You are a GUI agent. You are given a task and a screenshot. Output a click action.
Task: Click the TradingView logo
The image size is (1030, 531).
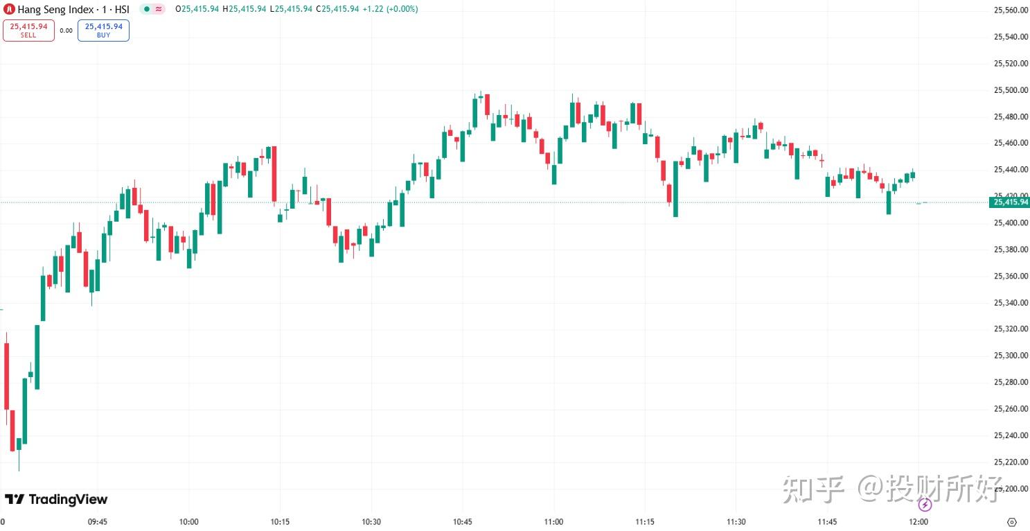[x=56, y=499]
